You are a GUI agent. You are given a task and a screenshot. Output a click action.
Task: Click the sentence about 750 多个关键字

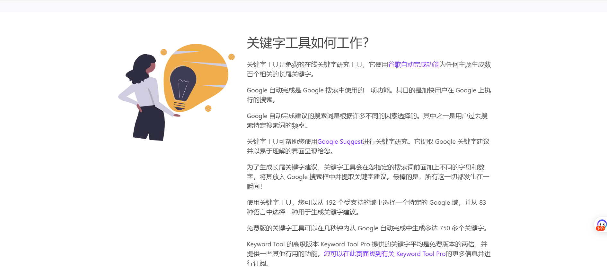(x=368, y=228)
